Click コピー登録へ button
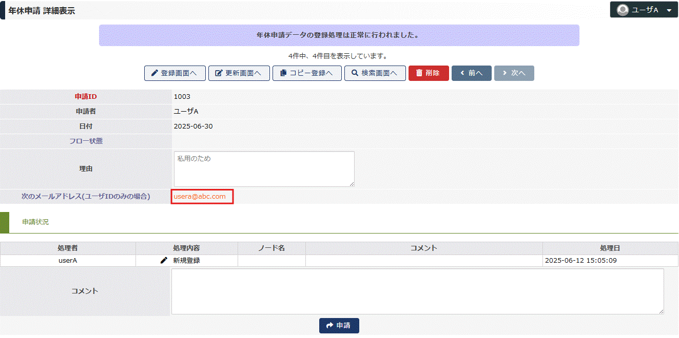Image resolution: width=679 pixels, height=338 pixels. [x=307, y=73]
